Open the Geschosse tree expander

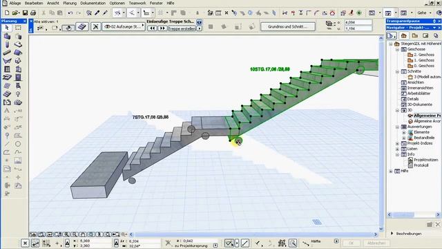tap(398, 49)
